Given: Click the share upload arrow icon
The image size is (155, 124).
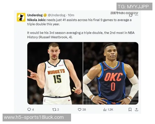Looking at the screenshot, I should [x=136, y=110].
